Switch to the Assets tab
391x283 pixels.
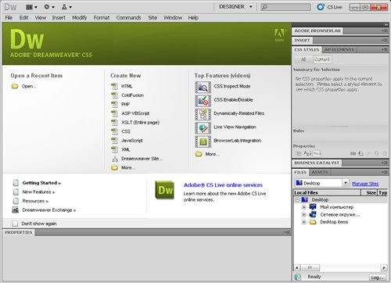tap(320, 172)
